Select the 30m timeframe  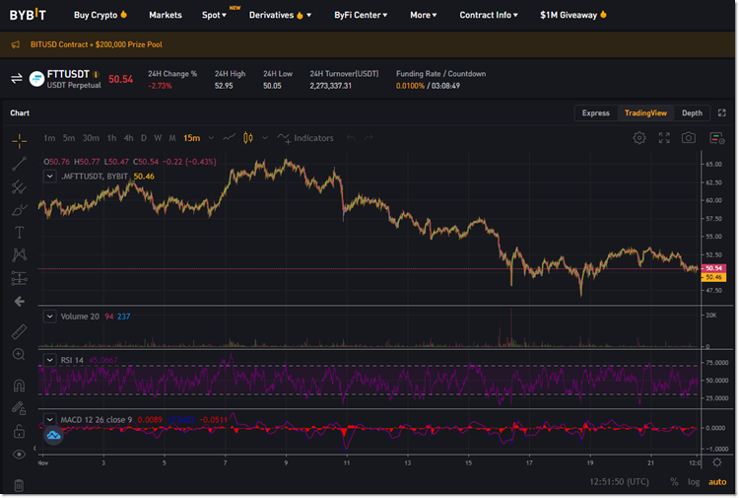click(x=91, y=138)
